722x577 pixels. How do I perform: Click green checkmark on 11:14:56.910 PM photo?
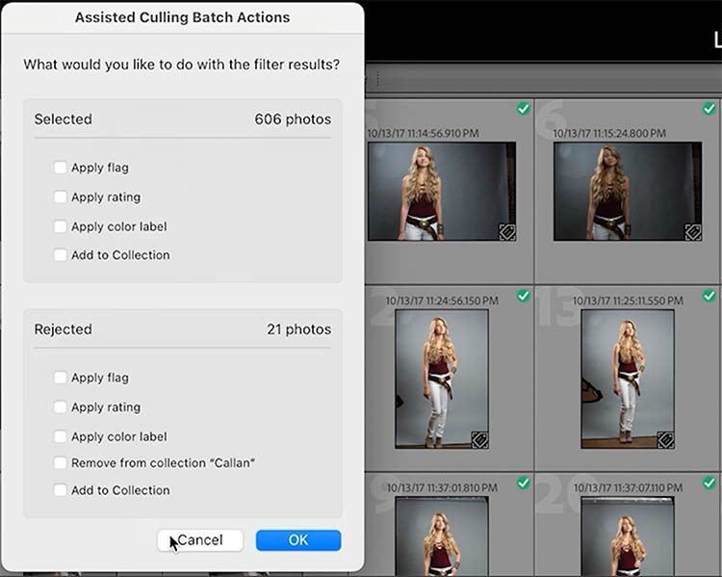click(524, 109)
